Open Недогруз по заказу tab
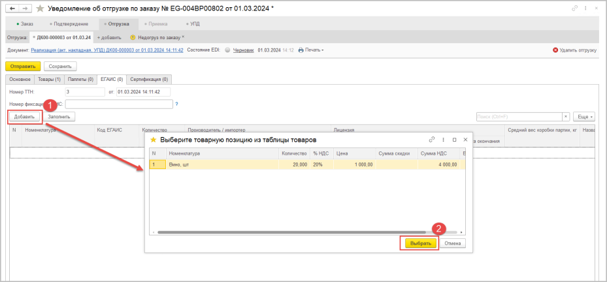This screenshot has width=607, height=282. [x=159, y=37]
